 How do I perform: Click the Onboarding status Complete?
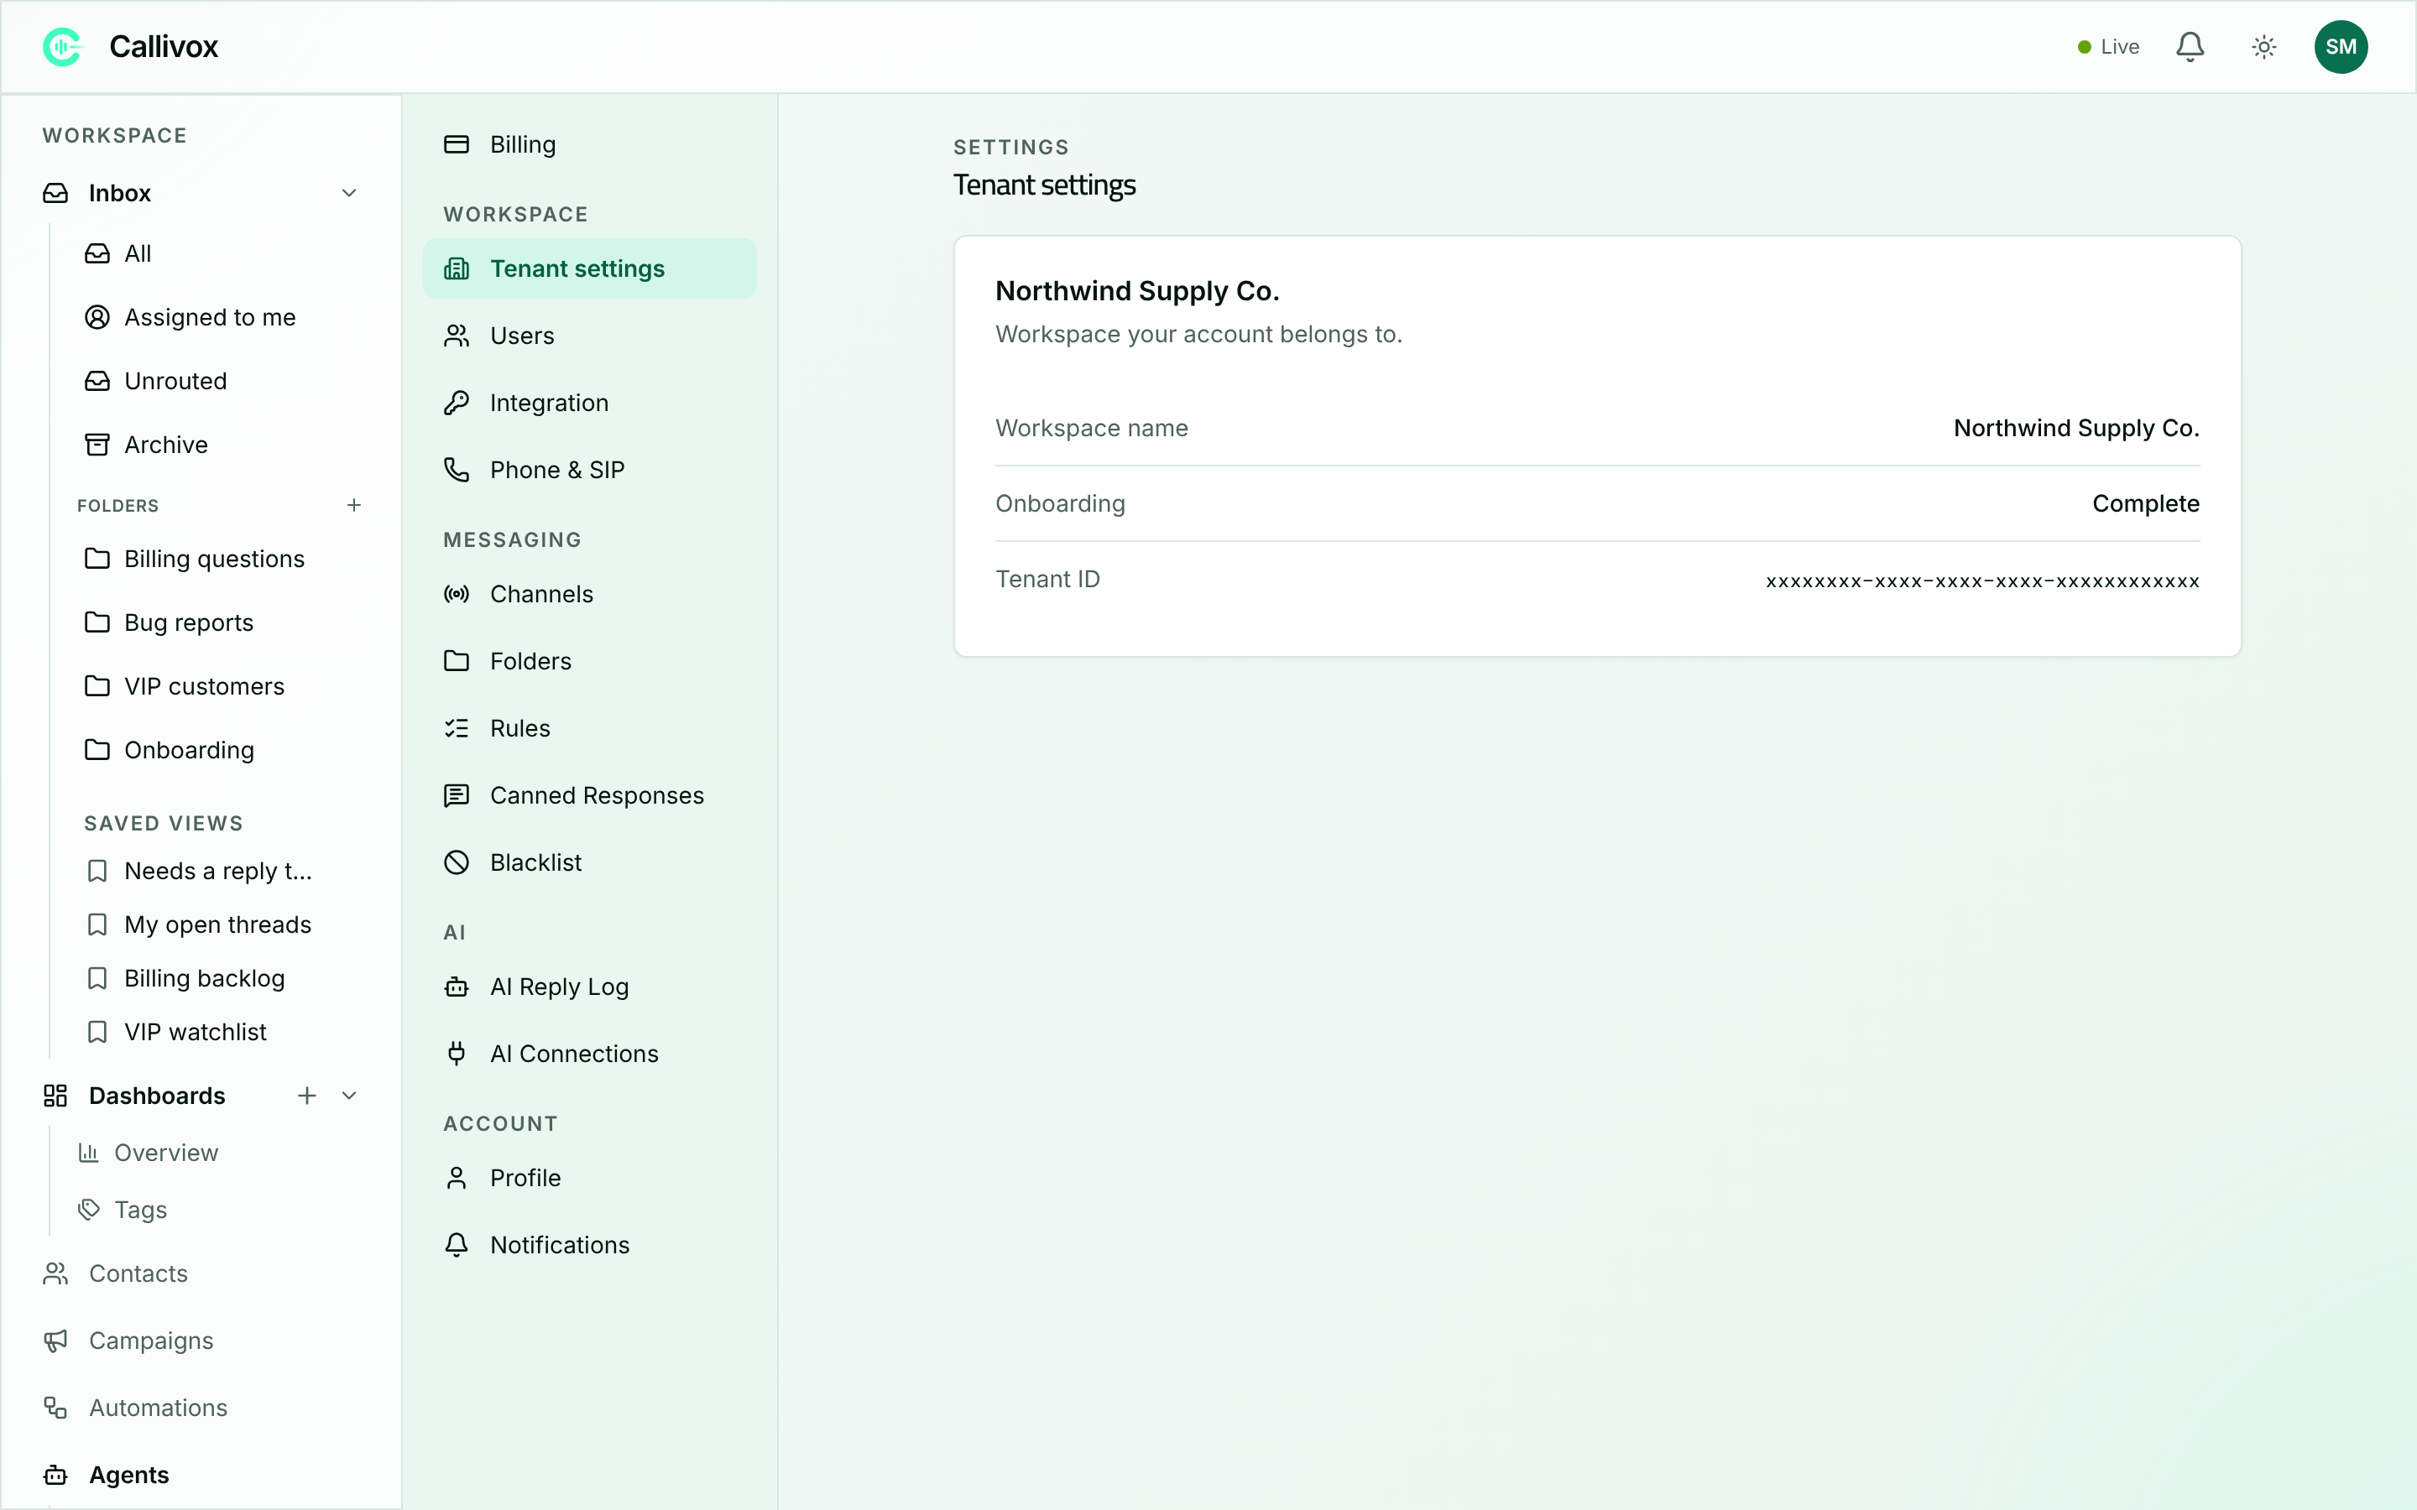click(2145, 503)
